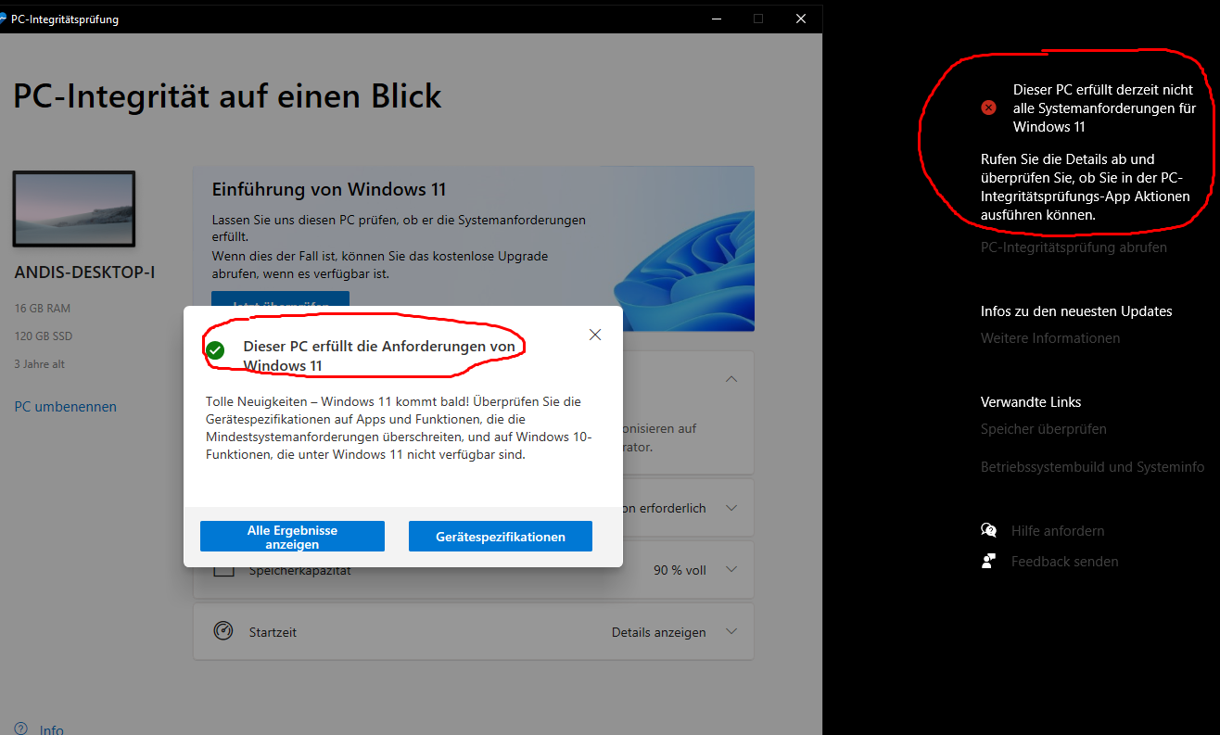This screenshot has width=1220, height=735.
Task: Click the PC umbenennen link
Action: pyautogui.click(x=66, y=407)
